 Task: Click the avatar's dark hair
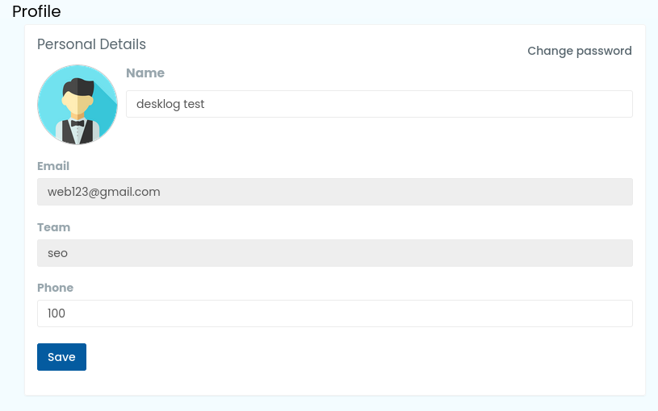(79, 87)
